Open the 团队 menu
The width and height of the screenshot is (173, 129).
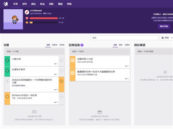tap(51, 4)
